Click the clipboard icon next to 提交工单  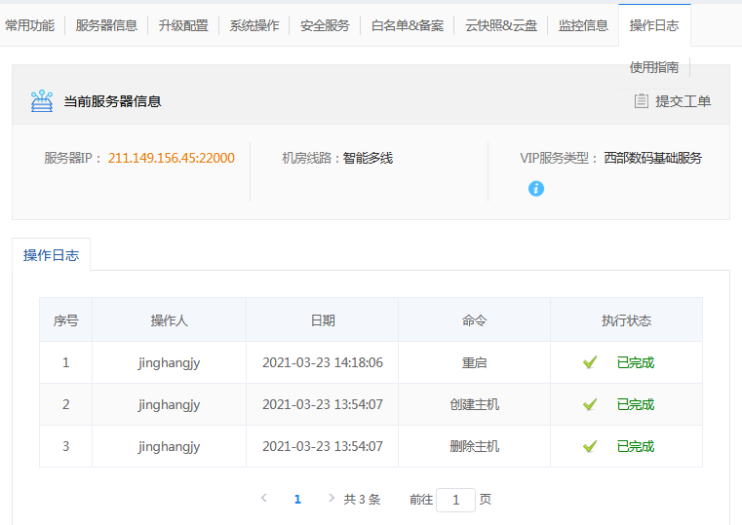pyautogui.click(x=641, y=100)
